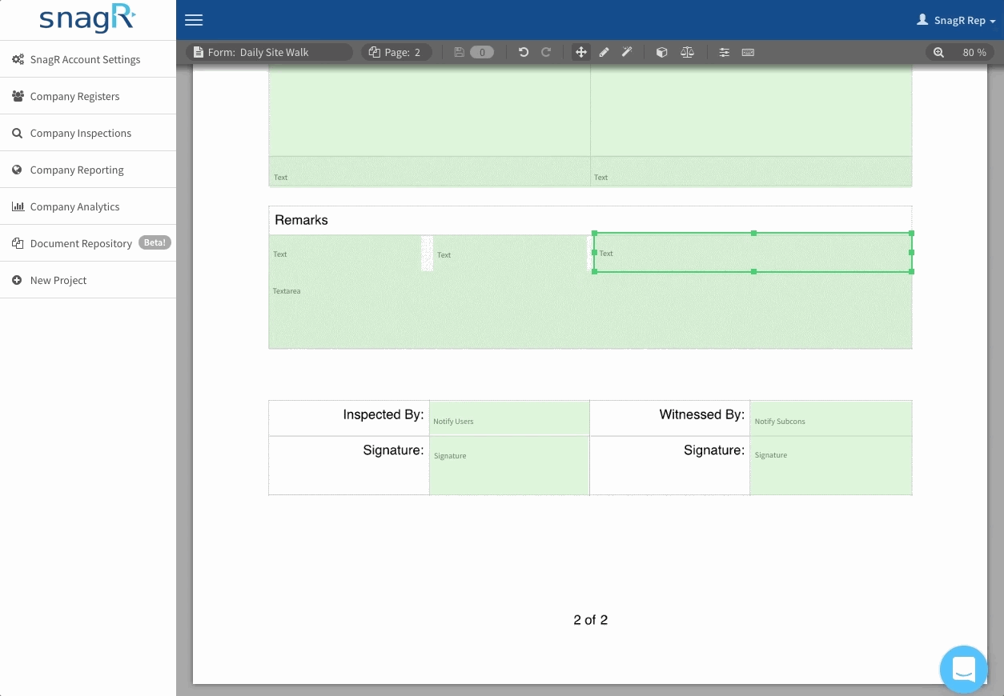The width and height of the screenshot is (1004, 696).
Task: Click the keyboard shortcuts icon
Action: [x=748, y=52]
